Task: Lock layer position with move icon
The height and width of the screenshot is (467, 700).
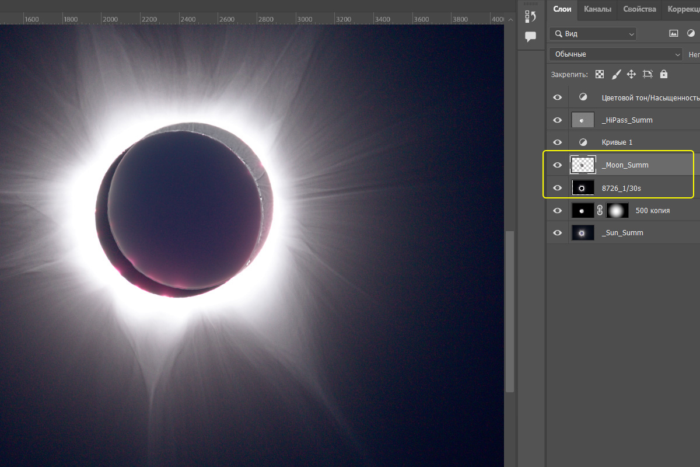Action: click(x=631, y=74)
